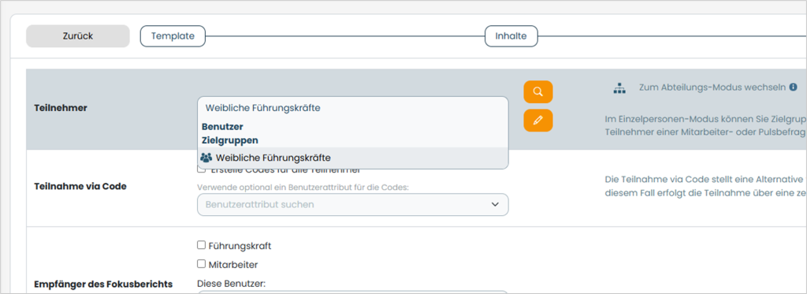Screen dimensions: 807x294
Task: Click the orange pencil edit button
Action: tap(537, 121)
